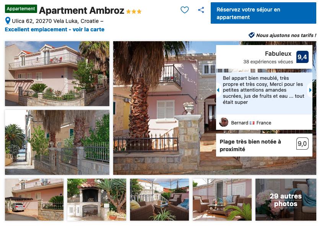Open top-left photo of pink house balcony
The image size is (322, 226).
pyautogui.click(x=57, y=74)
